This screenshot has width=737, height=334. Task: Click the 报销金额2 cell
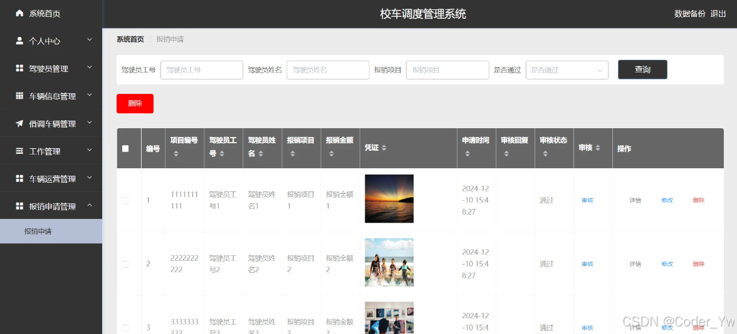click(x=340, y=264)
